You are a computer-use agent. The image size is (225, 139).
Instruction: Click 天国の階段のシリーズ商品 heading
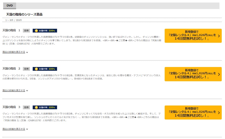tap(24, 14)
